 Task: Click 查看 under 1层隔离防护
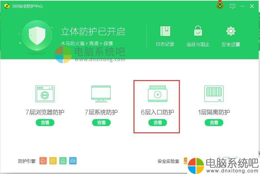click(x=214, y=122)
